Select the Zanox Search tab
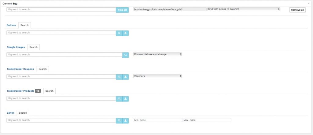 tap(23, 113)
